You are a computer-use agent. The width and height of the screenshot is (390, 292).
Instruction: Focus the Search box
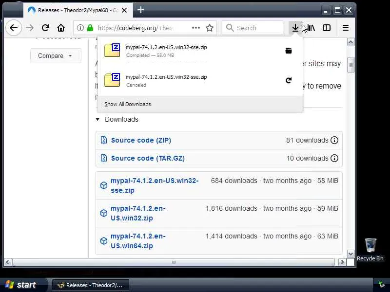point(253,28)
